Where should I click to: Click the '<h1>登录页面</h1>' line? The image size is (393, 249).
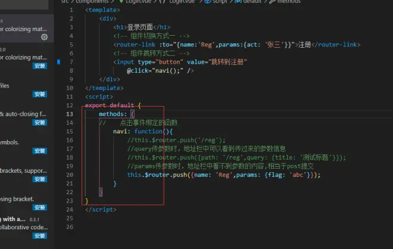142,27
